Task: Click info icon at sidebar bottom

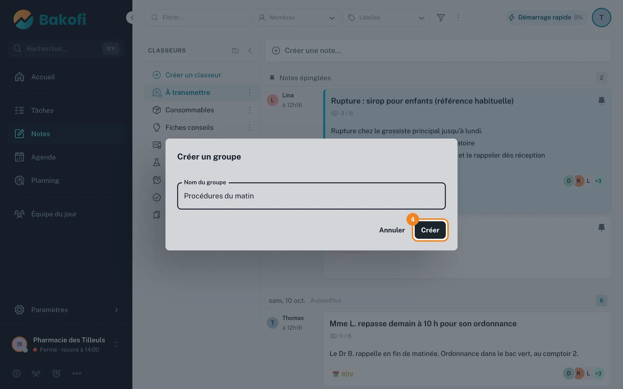Action: click(x=16, y=373)
